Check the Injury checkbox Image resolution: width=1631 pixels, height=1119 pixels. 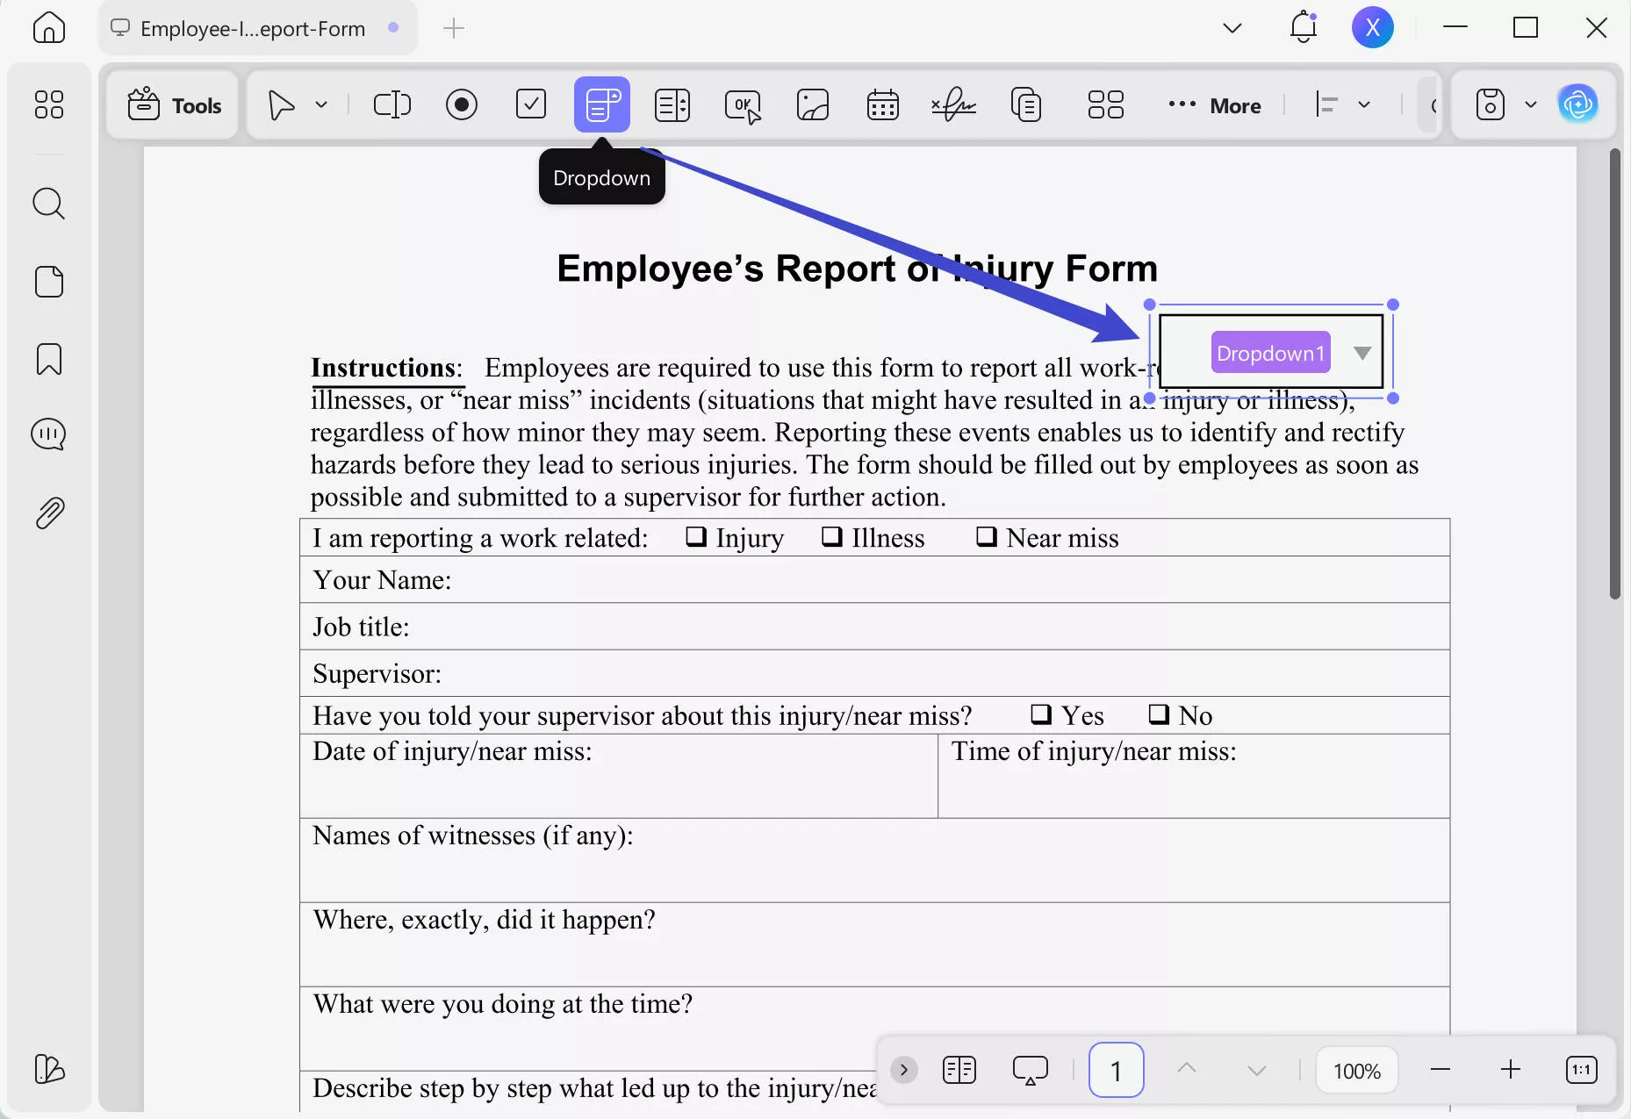(x=696, y=536)
